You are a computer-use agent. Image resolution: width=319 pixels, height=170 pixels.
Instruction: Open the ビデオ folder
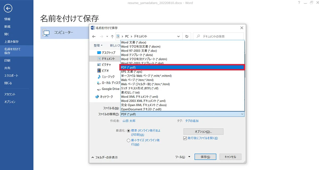103,71
